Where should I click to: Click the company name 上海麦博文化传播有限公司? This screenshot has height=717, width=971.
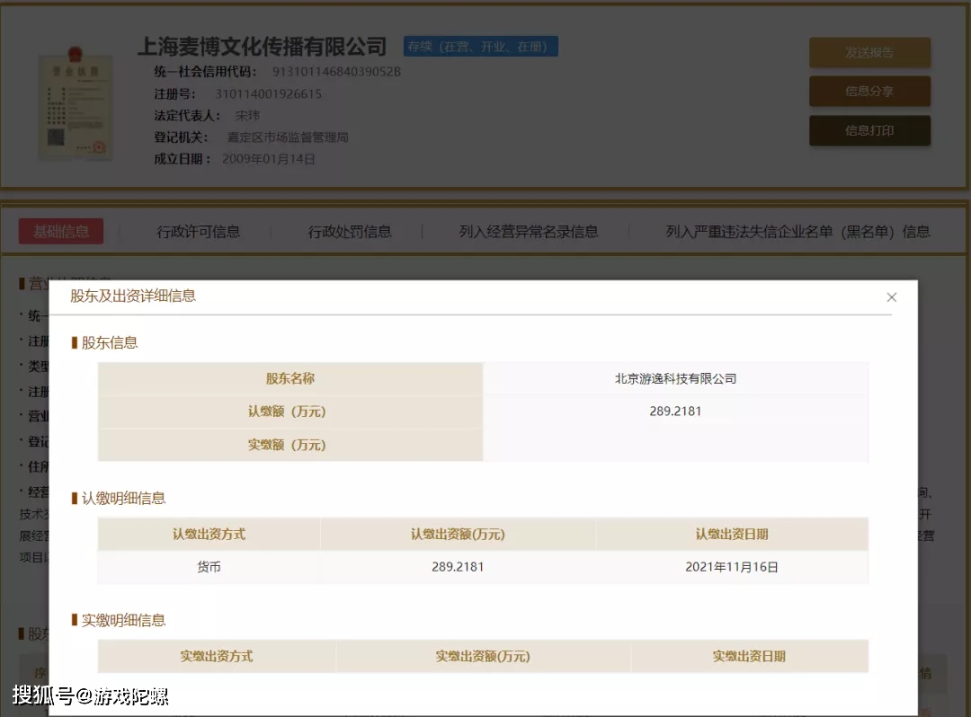[x=262, y=47]
